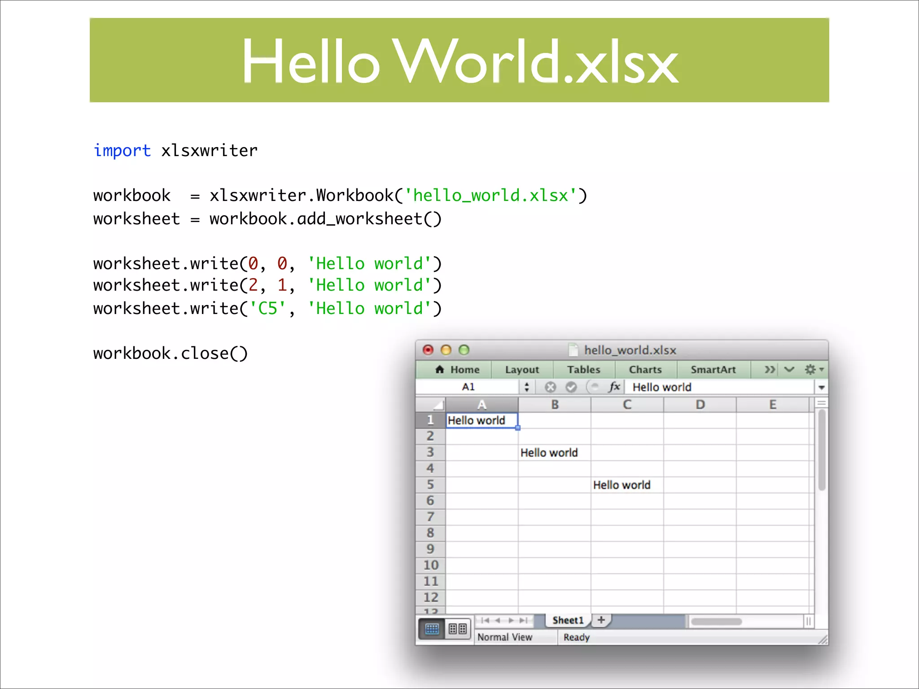Screen dimensions: 919x689
Task: Go to last sheet navigation arrow
Action: [523, 620]
